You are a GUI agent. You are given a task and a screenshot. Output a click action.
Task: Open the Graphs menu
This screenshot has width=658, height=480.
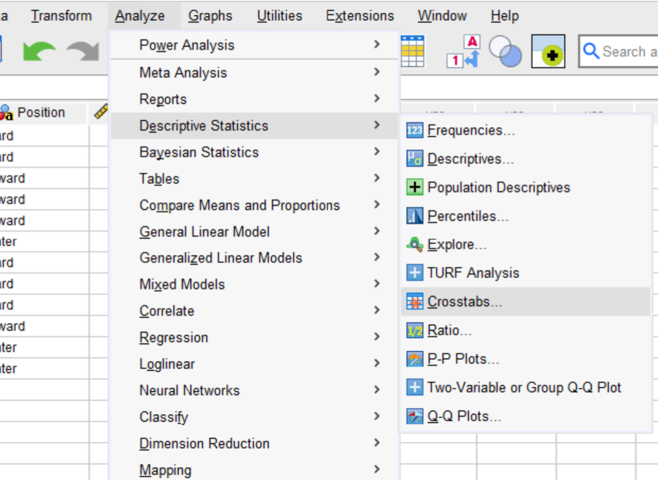tap(210, 15)
